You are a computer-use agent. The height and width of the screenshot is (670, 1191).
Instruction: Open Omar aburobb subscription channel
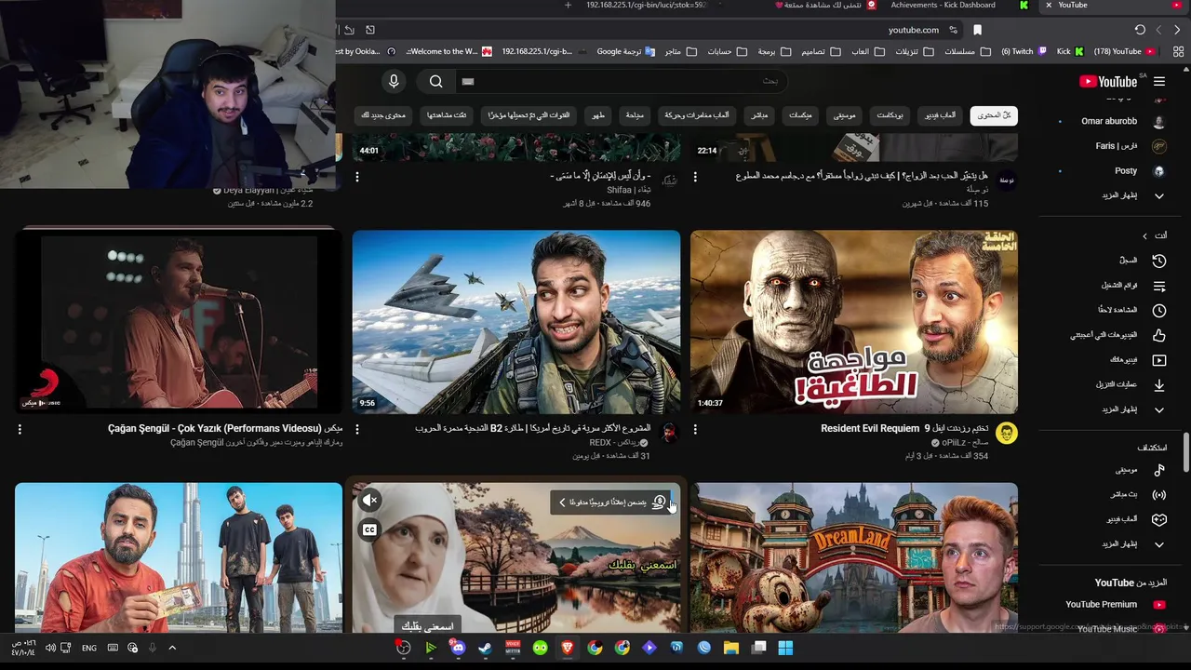[x=1123, y=122]
